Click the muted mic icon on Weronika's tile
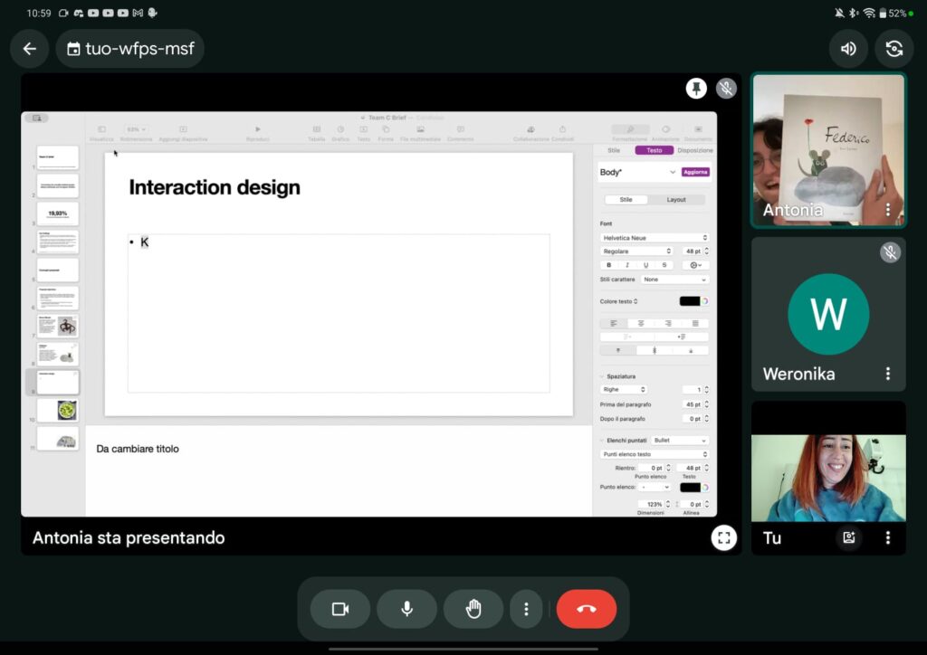Viewport: 927px width, 655px height. pyautogui.click(x=891, y=252)
